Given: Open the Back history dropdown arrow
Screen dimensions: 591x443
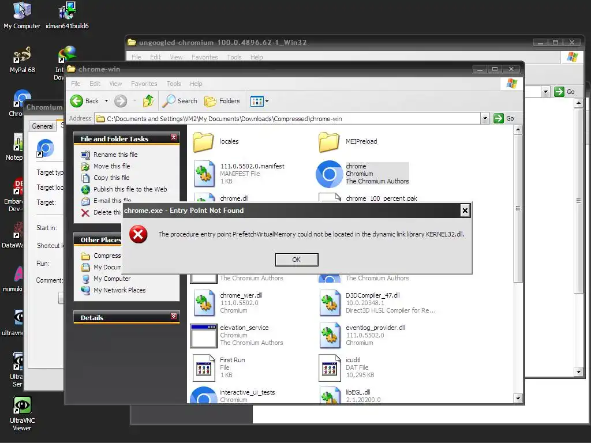Looking at the screenshot, I should pos(106,101).
